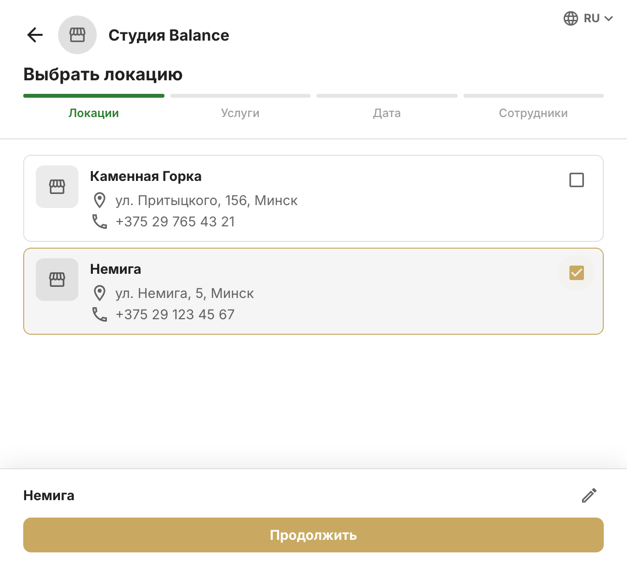Go to the Услуги step tab
This screenshot has height=564, width=627.
tap(240, 113)
